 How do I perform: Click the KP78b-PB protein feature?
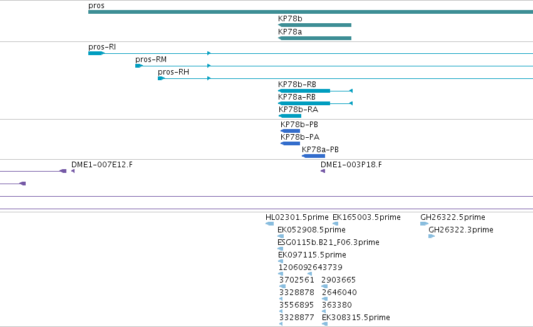pos(290,131)
